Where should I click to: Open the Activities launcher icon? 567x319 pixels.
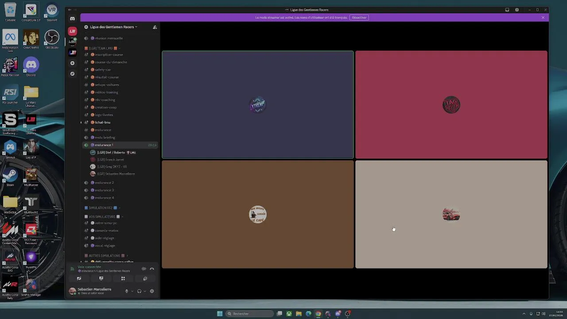tap(123, 279)
